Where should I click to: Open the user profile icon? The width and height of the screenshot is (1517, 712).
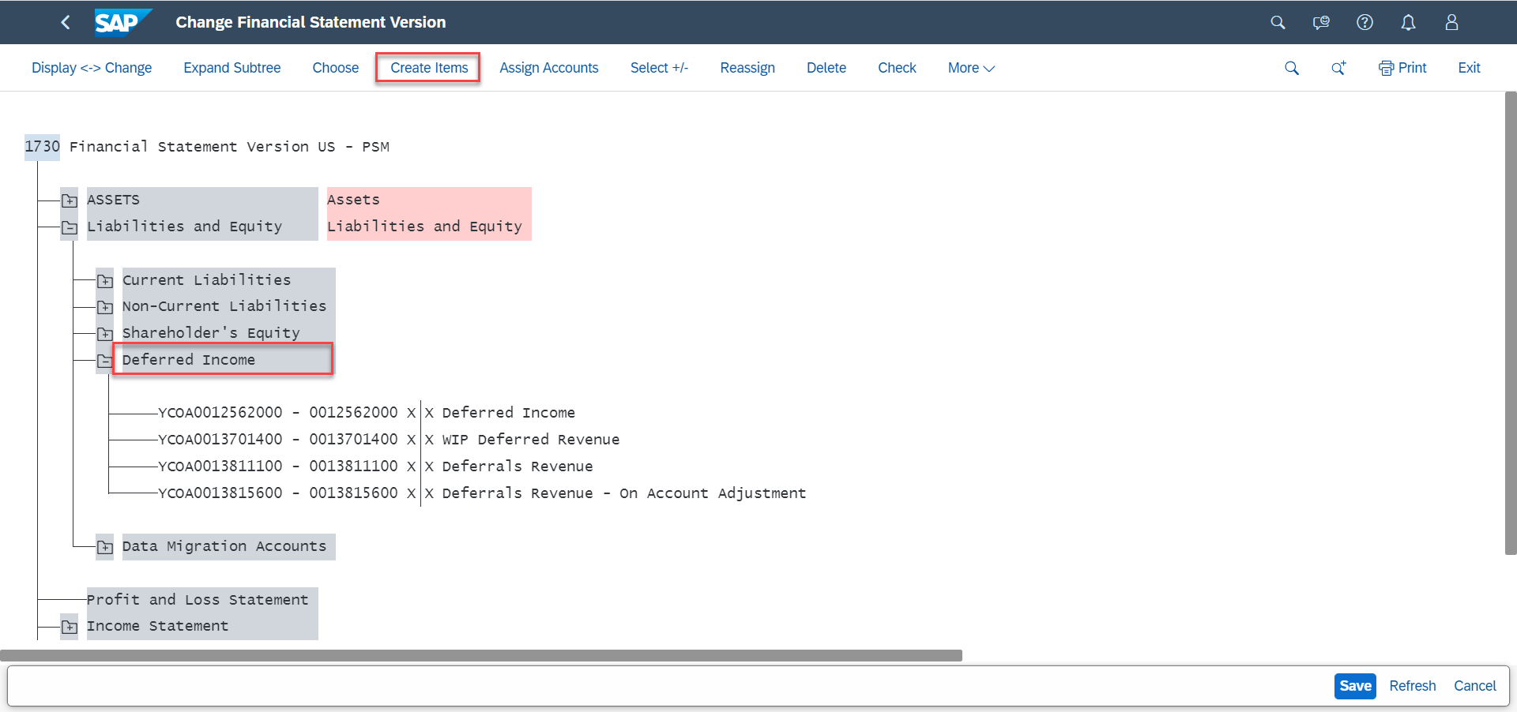[1451, 22]
